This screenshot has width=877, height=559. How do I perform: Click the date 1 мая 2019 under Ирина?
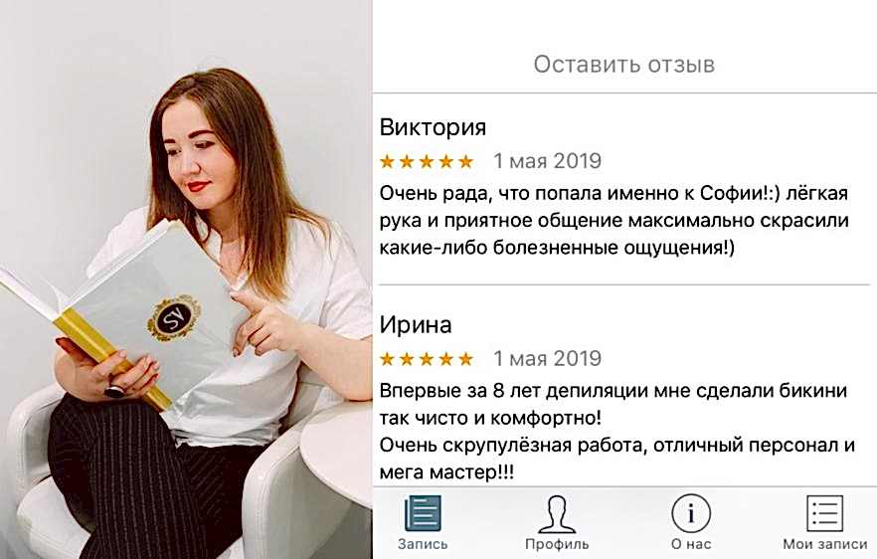coord(547,358)
